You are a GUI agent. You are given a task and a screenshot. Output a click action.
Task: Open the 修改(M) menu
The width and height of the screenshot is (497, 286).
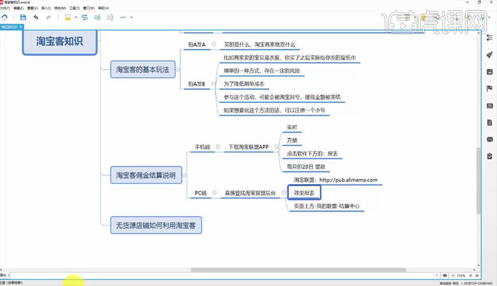pos(60,8)
